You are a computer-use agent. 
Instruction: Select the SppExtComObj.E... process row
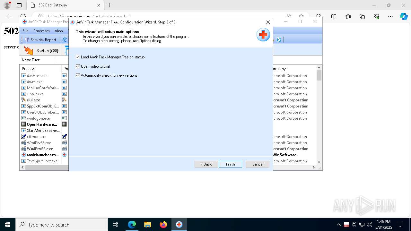[x=41, y=106]
